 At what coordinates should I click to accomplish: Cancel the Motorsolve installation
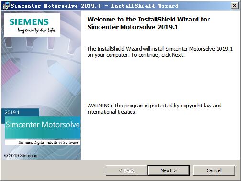click(x=214, y=170)
